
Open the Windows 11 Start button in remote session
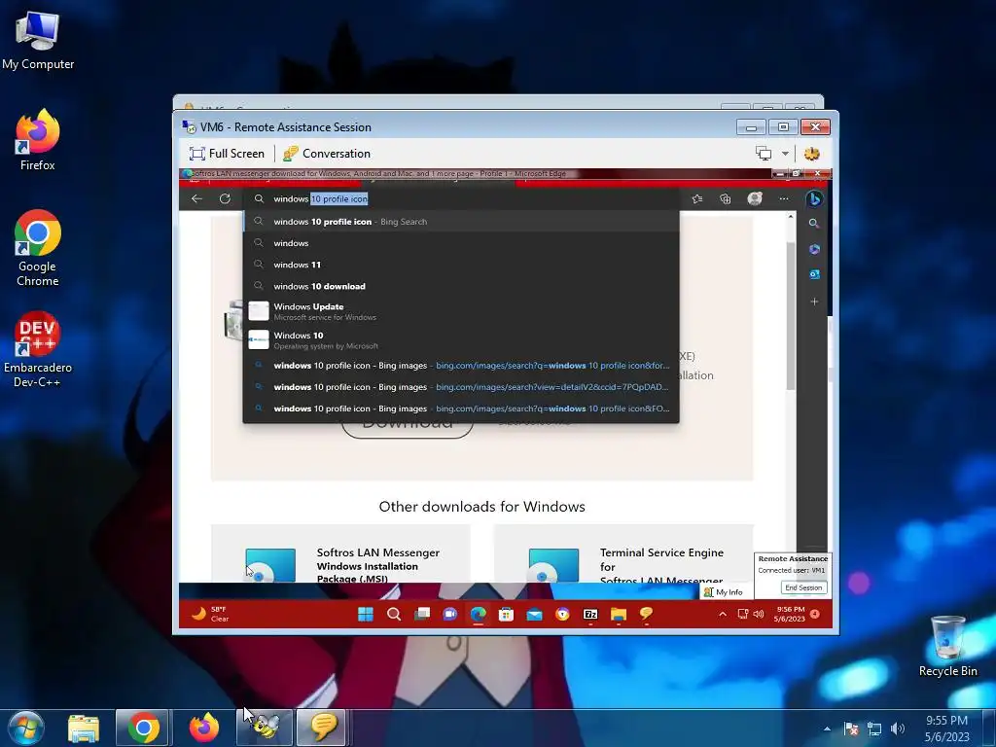(x=366, y=615)
